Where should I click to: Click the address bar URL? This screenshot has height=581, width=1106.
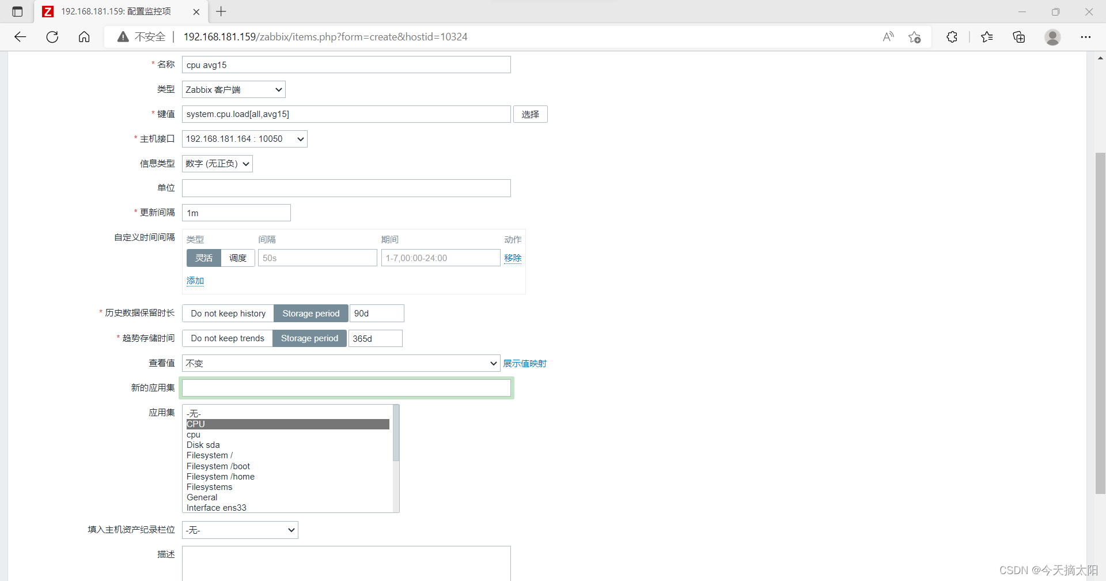[325, 37]
